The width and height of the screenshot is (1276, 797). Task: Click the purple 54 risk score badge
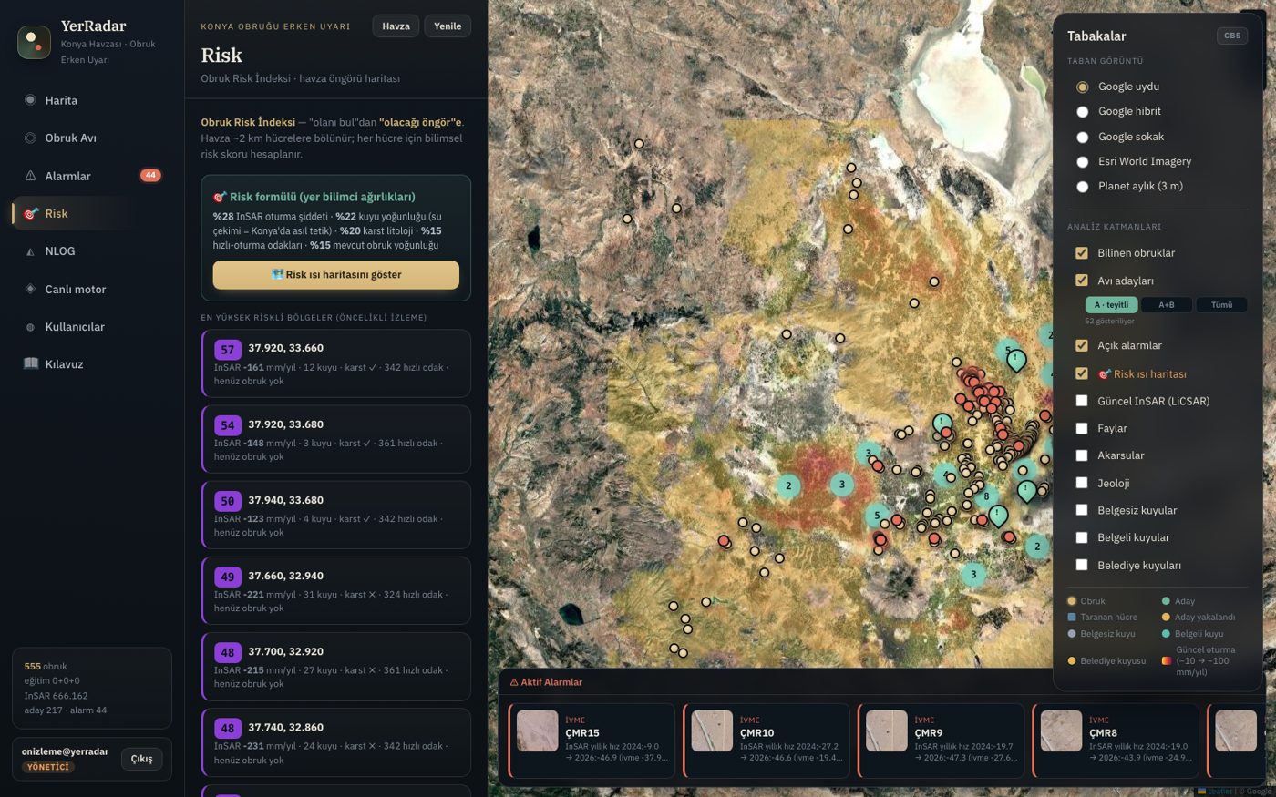point(228,425)
